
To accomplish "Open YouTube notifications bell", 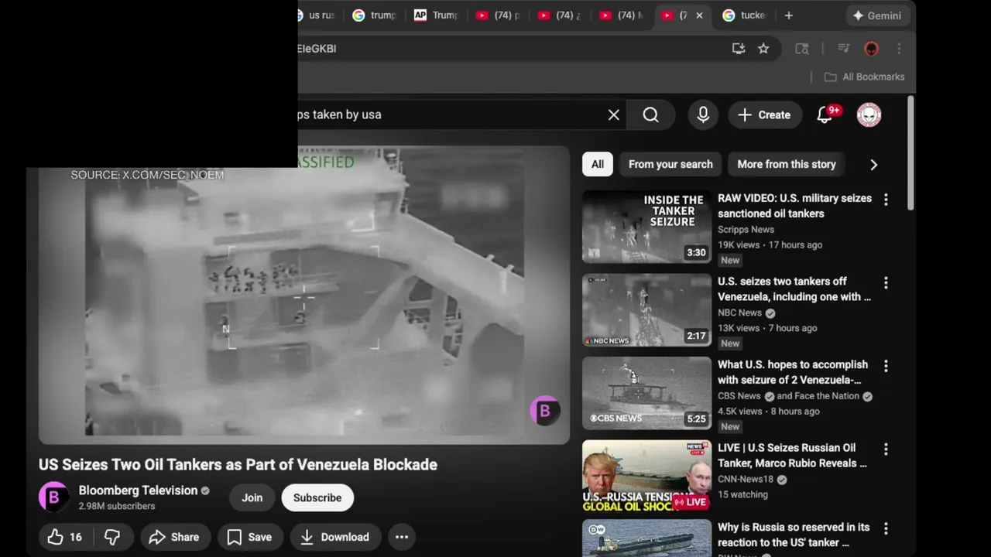I will coord(825,114).
